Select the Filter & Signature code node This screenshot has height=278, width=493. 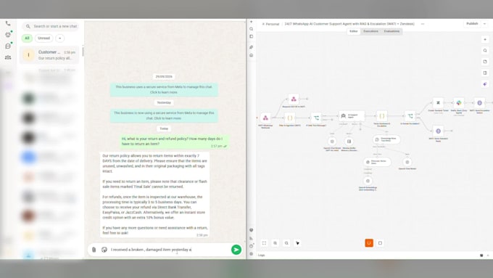click(289, 118)
